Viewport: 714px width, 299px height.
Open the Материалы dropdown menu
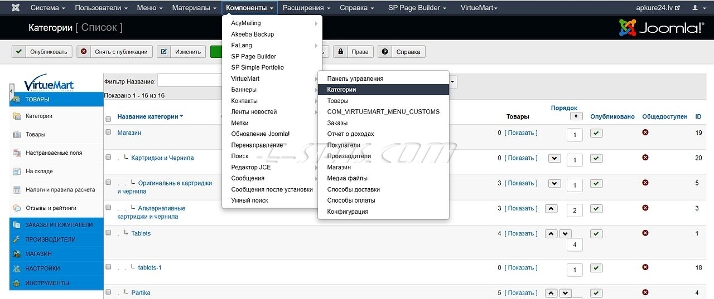pyautogui.click(x=194, y=8)
